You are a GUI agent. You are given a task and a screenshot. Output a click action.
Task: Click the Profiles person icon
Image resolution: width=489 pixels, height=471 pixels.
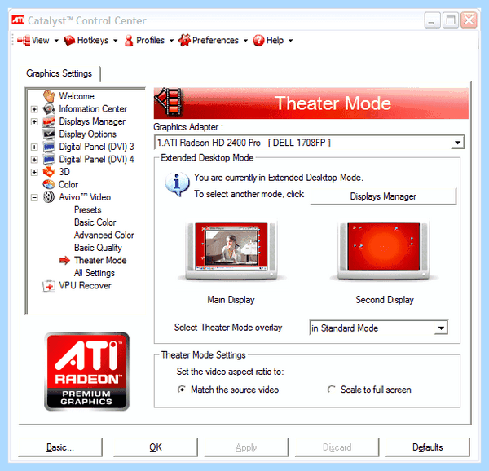pyautogui.click(x=129, y=41)
